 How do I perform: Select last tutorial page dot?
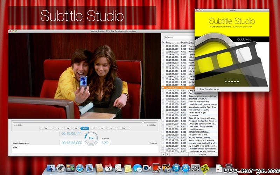click(x=238, y=82)
